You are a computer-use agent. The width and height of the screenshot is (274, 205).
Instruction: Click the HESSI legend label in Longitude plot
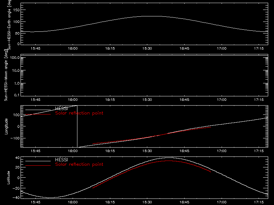(61, 109)
